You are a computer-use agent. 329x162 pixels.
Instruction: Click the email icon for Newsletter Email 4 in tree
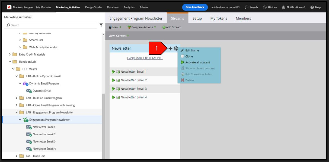[x=29, y=149]
